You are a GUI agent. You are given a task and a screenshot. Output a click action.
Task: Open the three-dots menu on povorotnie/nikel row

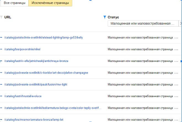(176, 50)
